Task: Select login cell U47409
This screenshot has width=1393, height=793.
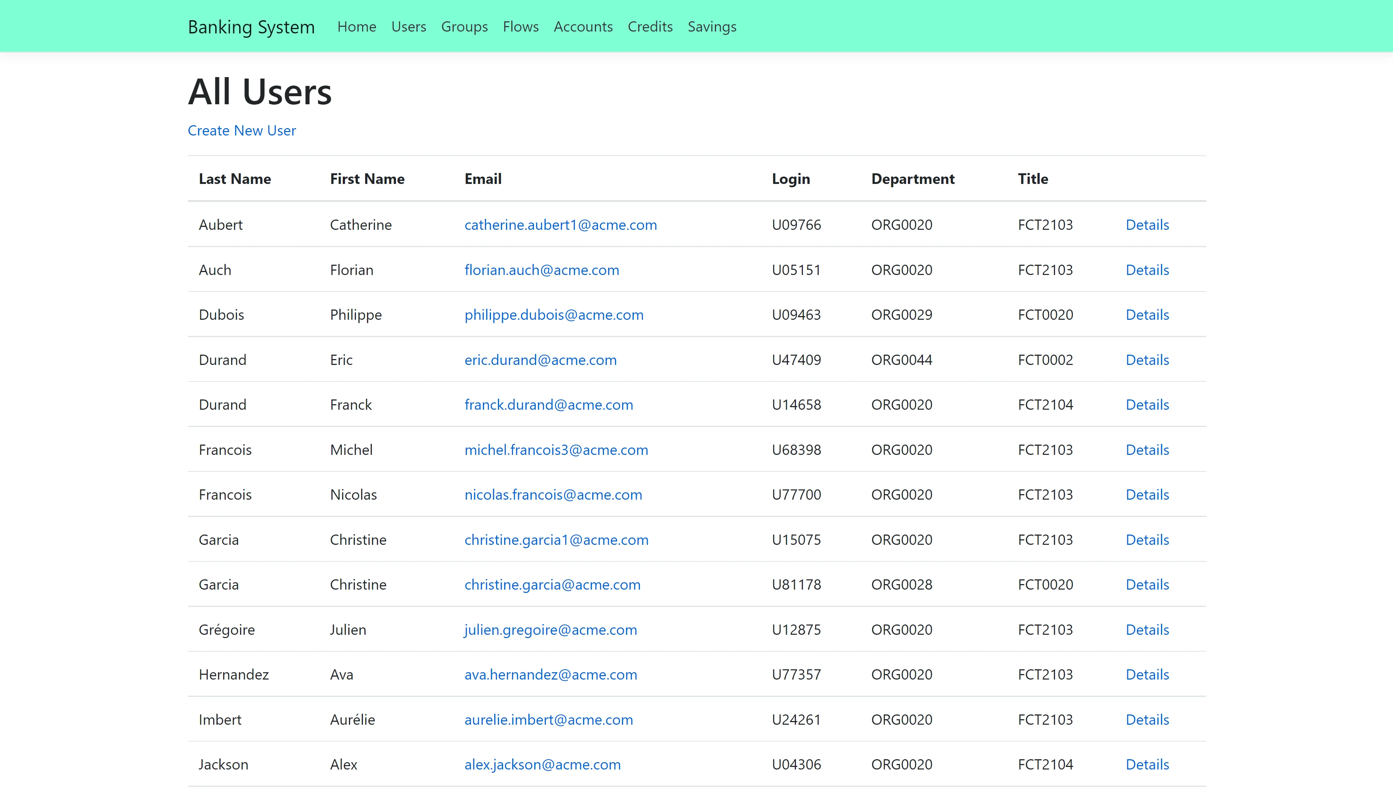Action: click(796, 359)
